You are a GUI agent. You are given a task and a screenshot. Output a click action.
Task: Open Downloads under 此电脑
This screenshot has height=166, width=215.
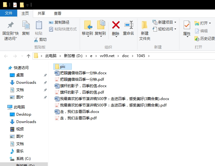[23, 122]
